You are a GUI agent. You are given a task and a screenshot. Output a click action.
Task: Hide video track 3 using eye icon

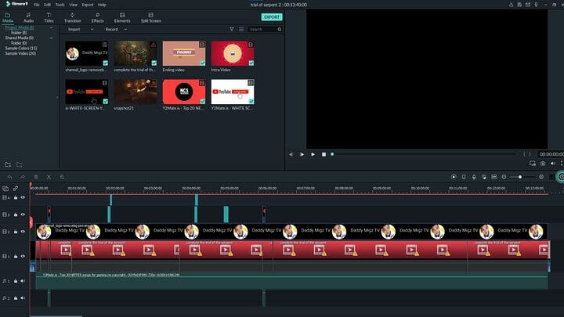coord(23,214)
